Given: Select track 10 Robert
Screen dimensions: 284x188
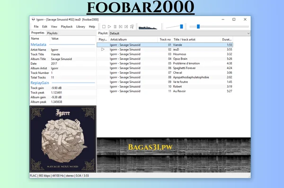Looking at the screenshot, I should [165, 87].
